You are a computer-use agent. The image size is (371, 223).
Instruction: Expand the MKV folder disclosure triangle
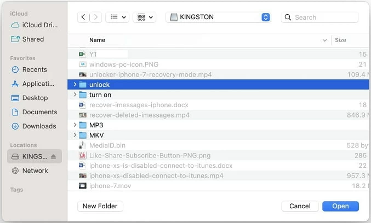[75, 135]
